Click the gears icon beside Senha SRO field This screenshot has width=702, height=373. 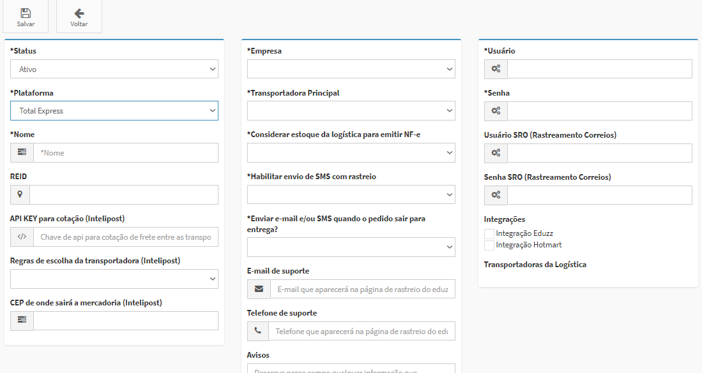496,195
